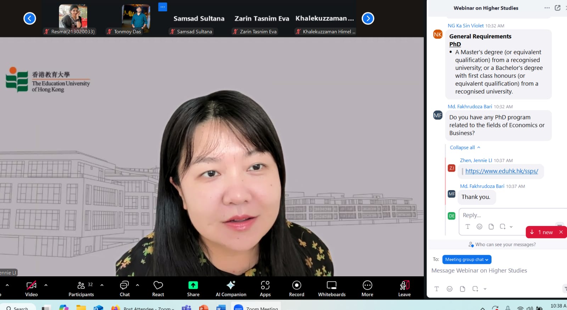This screenshot has height=310, width=567.
Task: Open emoji picker in message composer
Action: pyautogui.click(x=449, y=289)
